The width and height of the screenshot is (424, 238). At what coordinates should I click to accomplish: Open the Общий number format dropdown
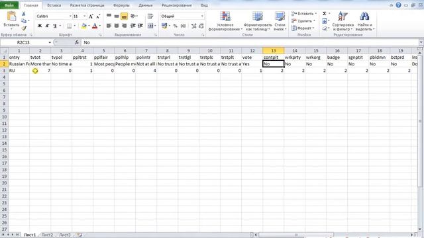(202, 16)
